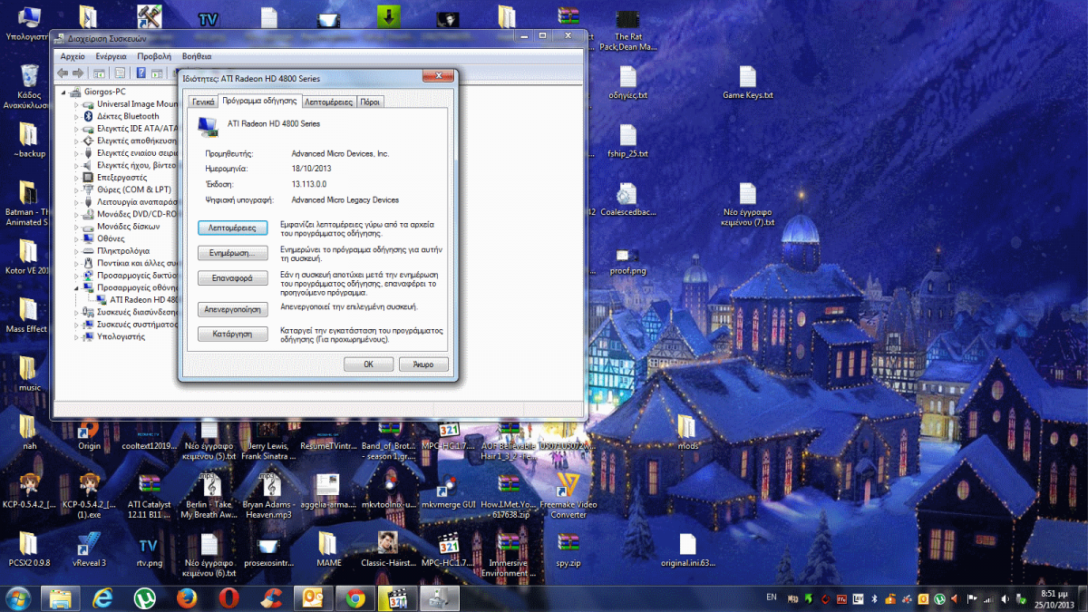The height and width of the screenshot is (612, 1088).
Task: Open the Βοήθεια menu
Action: tap(197, 56)
